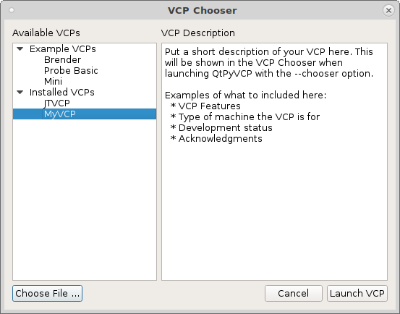Click inside the VCP description text box

pos(274,204)
